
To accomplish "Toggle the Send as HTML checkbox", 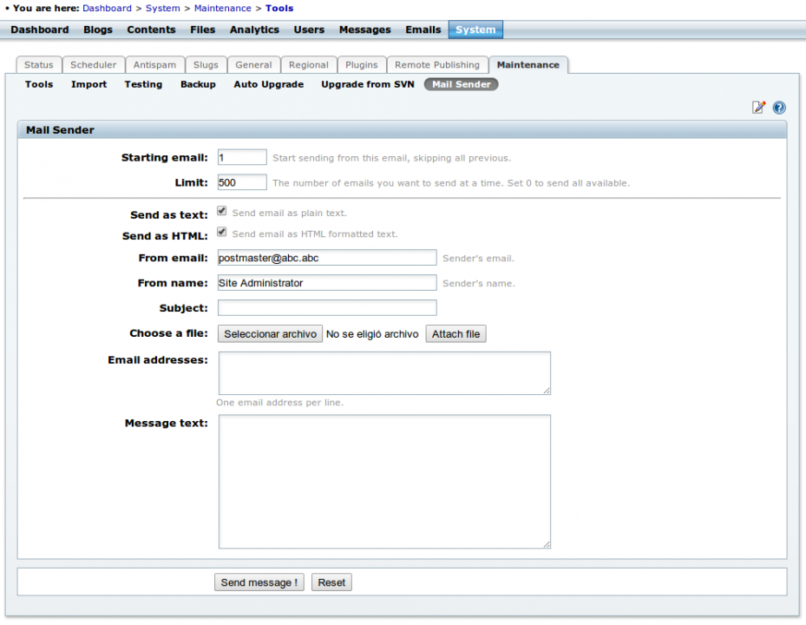I will [x=221, y=232].
